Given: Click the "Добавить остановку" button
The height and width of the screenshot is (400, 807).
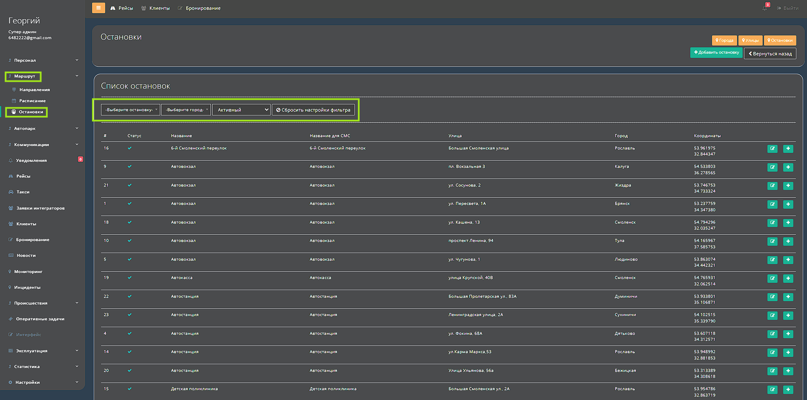Looking at the screenshot, I should click(716, 52).
